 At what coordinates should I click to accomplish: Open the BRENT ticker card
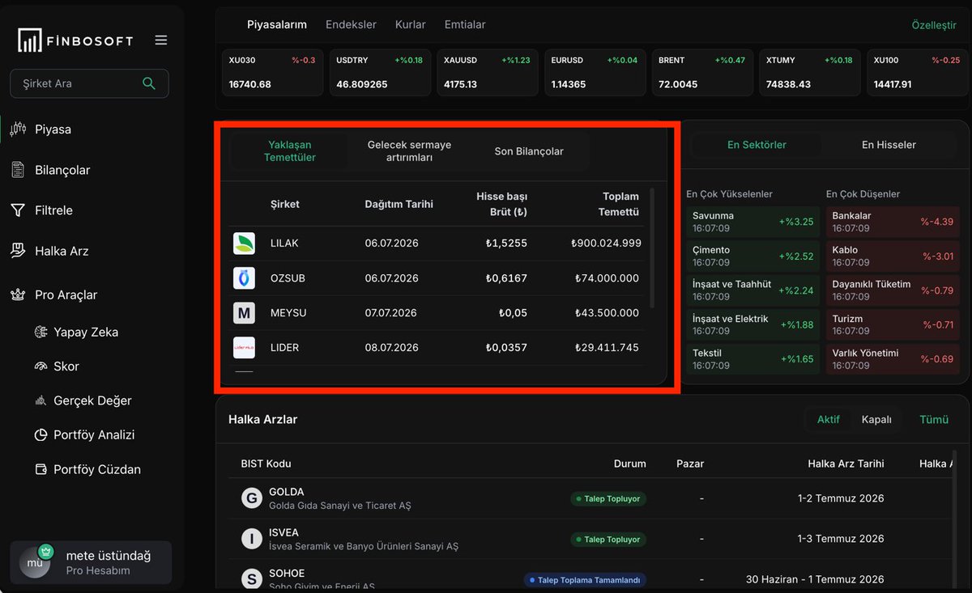[x=702, y=72]
